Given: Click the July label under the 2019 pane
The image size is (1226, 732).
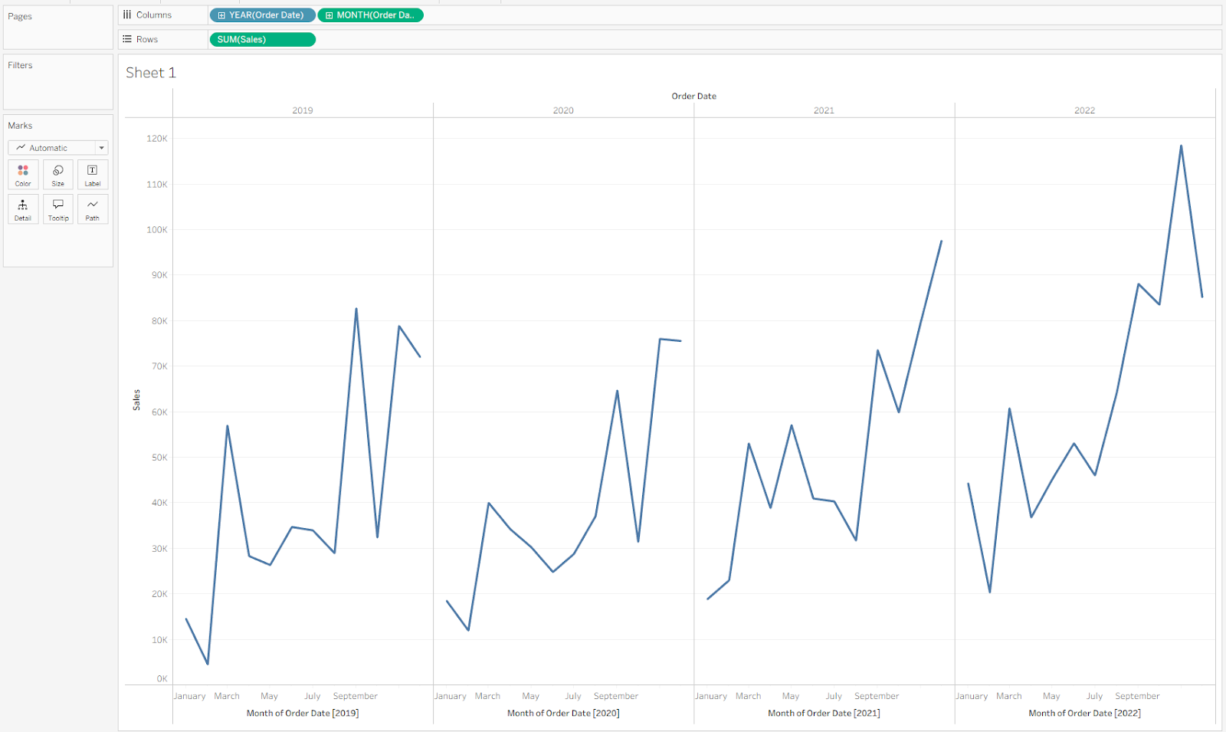Looking at the screenshot, I should [312, 696].
